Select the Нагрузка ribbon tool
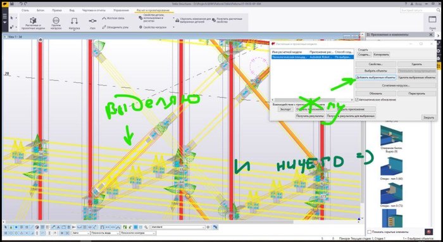Screen dimensions: 443x242 74,23
